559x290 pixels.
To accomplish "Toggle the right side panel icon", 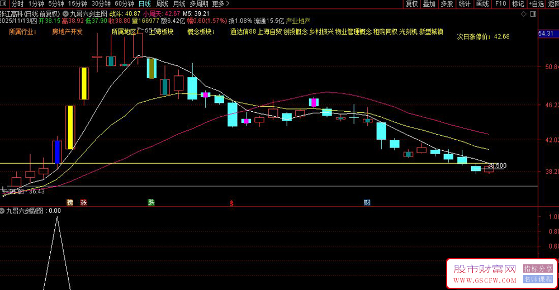I will coord(533,15).
